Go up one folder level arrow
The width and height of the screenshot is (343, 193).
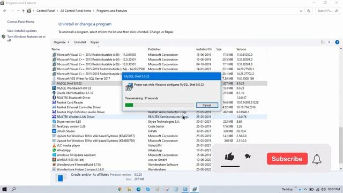tap(23, 11)
